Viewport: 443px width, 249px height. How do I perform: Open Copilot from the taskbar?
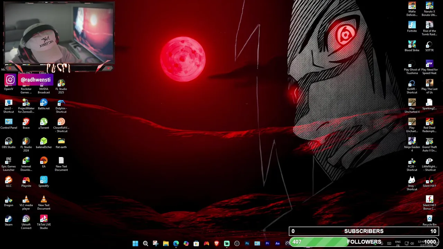(x=186, y=243)
